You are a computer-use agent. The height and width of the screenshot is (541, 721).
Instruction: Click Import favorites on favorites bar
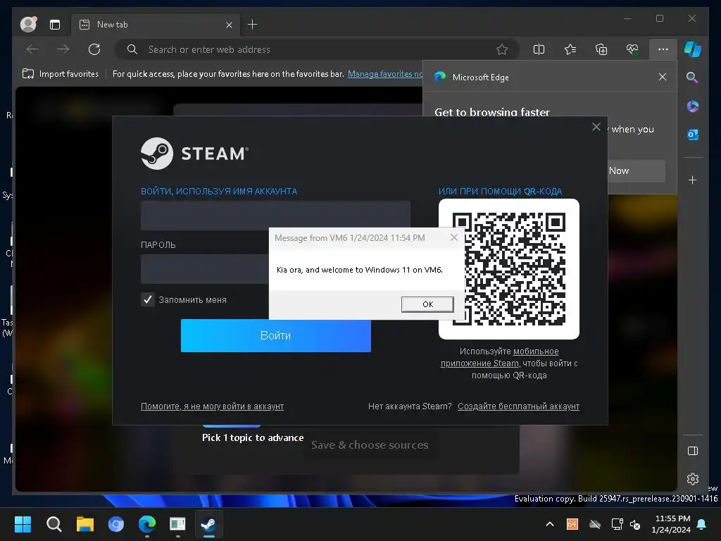point(61,73)
